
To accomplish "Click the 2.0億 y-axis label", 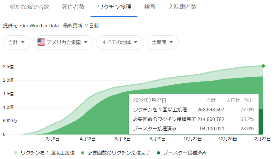I will point(8,80).
